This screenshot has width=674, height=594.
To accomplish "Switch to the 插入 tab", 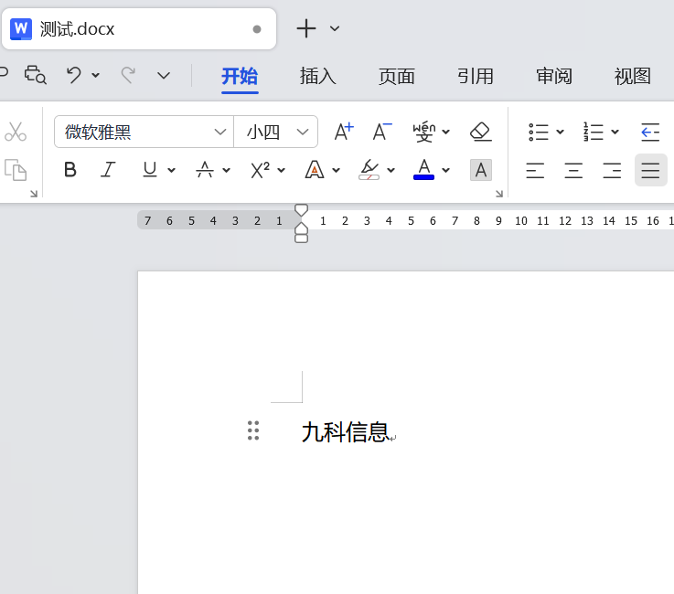I will click(318, 76).
